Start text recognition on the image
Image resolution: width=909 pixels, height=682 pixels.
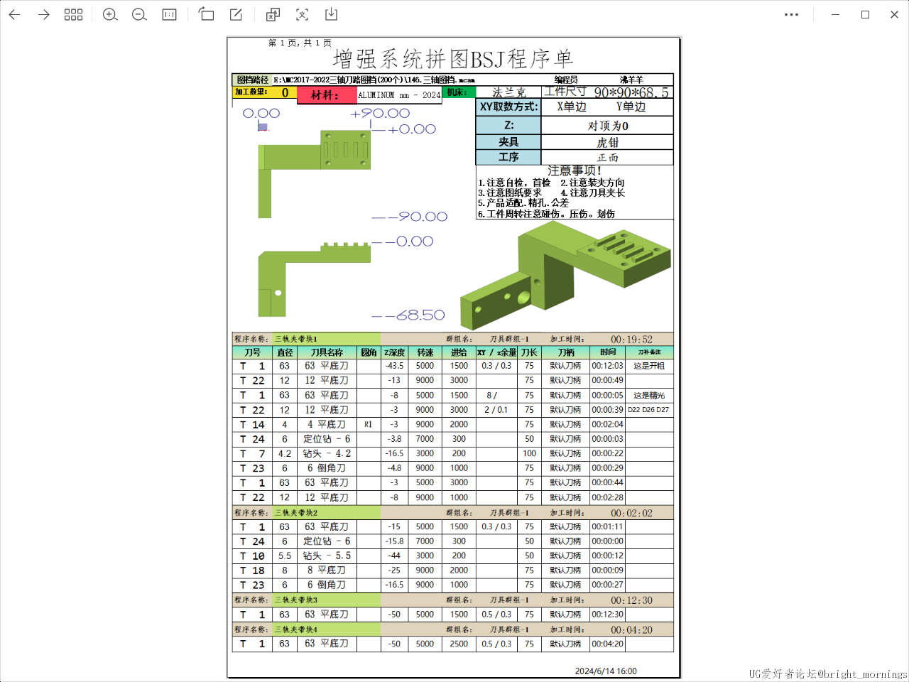click(302, 14)
